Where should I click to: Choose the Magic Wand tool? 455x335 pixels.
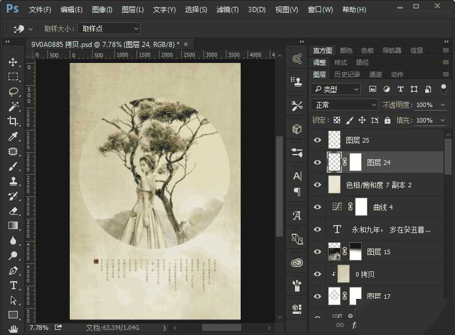click(13, 107)
